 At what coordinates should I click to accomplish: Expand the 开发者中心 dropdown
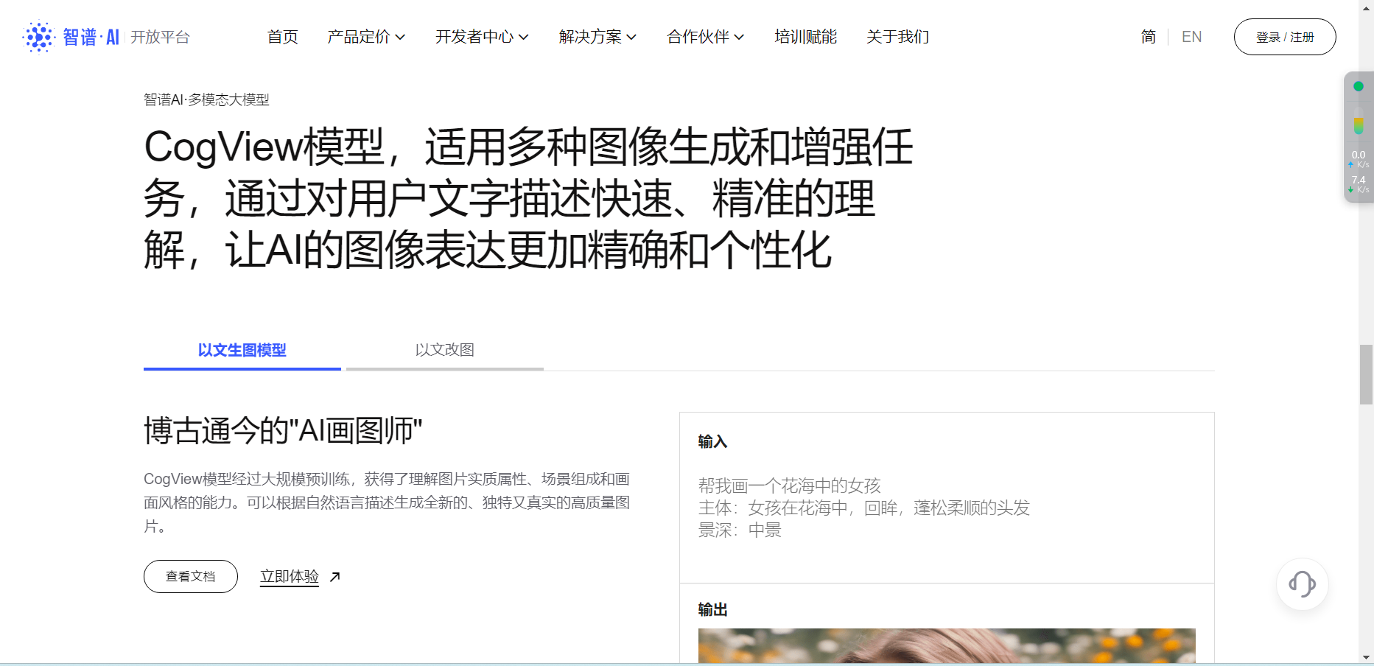482,37
